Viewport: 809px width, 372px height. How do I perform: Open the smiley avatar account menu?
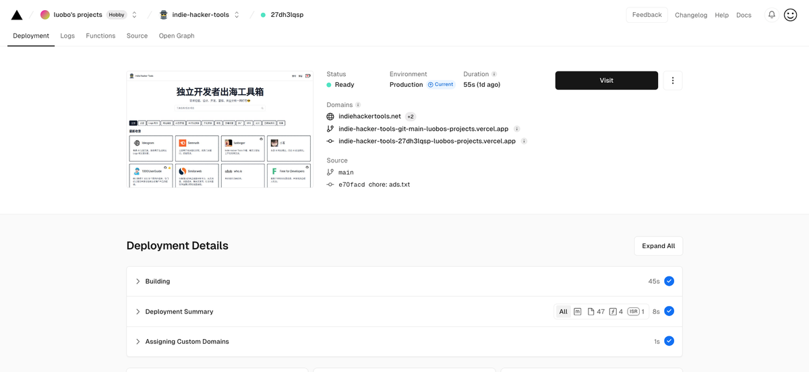tap(791, 15)
